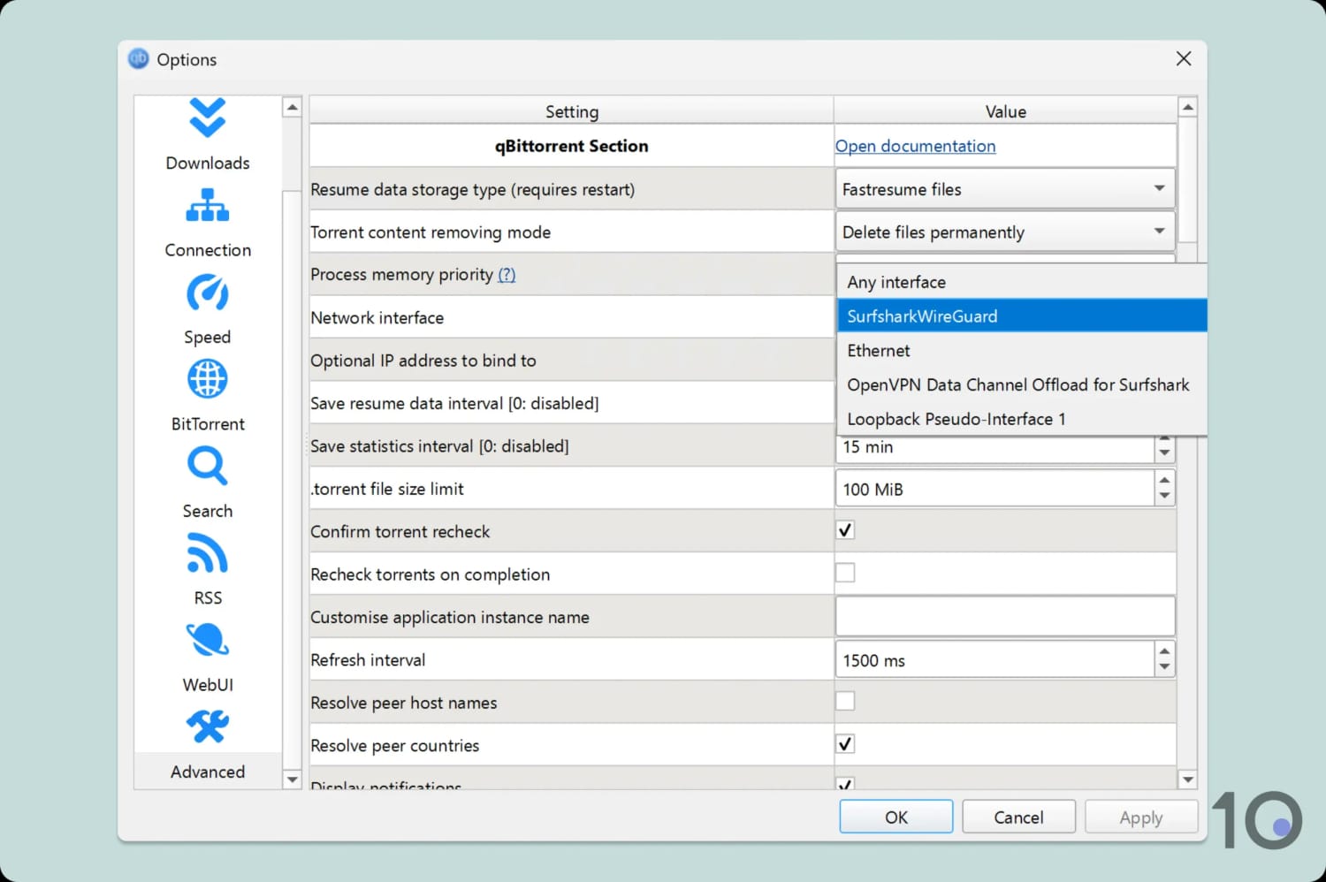Viewport: 1326px width, 882px height.
Task: Enable Recheck torrents on completion
Action: click(845, 573)
